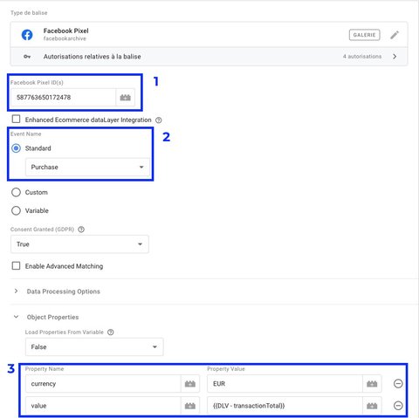Click the Facebook Pixel ID input field

tap(63, 98)
